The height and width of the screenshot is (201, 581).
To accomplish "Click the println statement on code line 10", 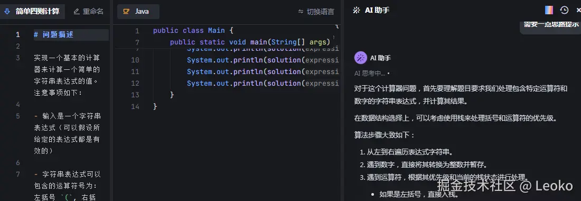I will click(x=263, y=60).
